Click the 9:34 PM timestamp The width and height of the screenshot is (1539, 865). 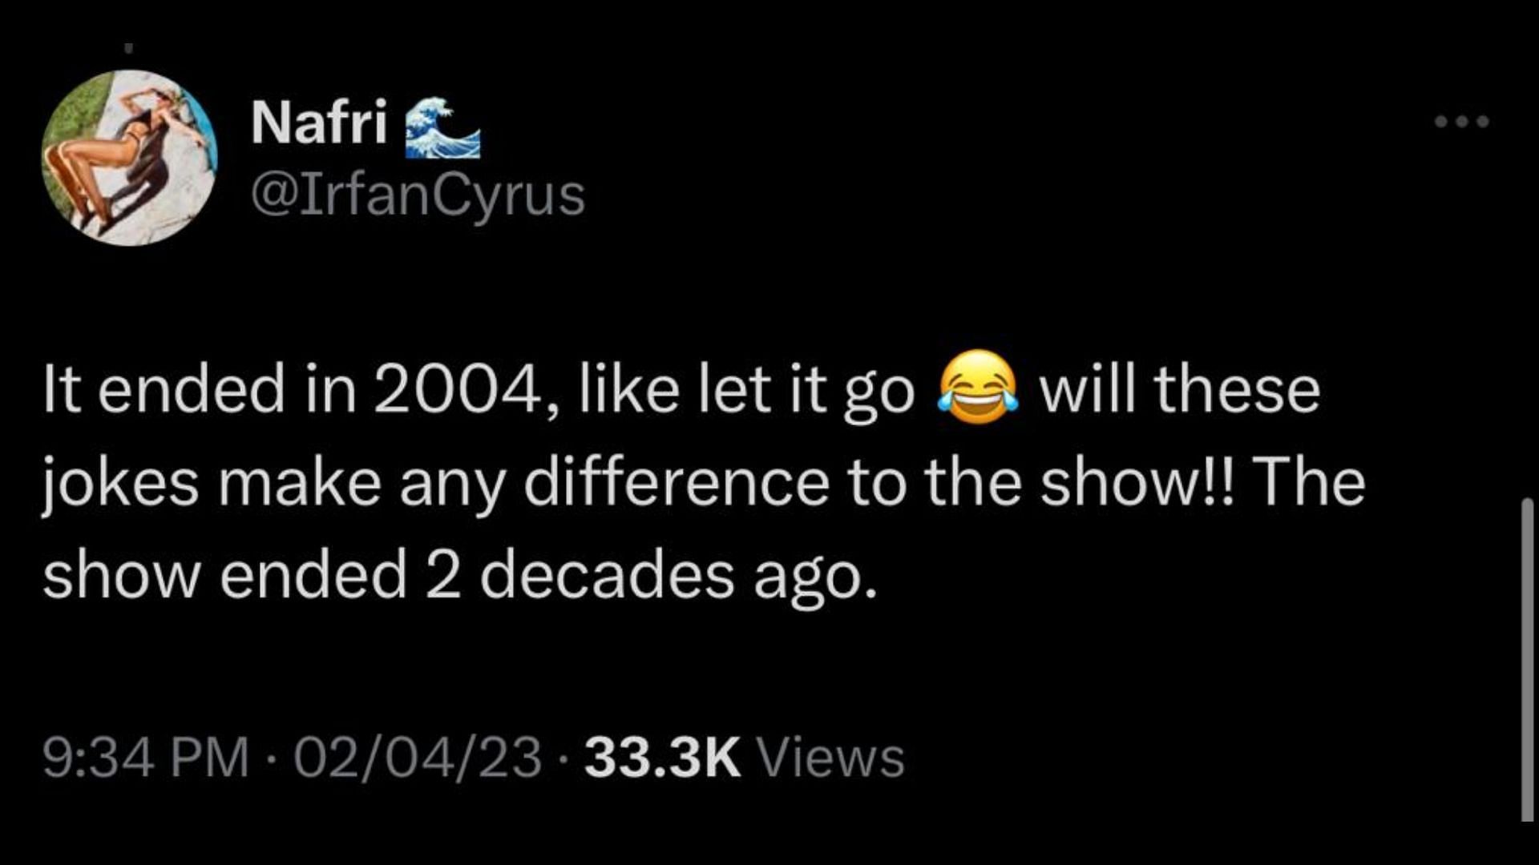[x=146, y=758]
